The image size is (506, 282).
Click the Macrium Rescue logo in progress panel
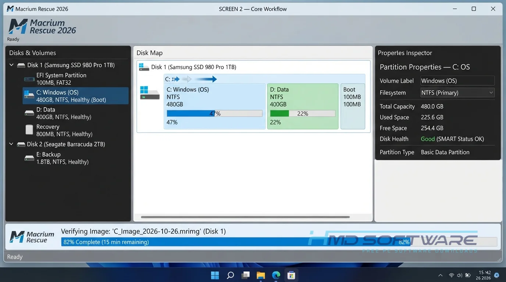point(32,237)
